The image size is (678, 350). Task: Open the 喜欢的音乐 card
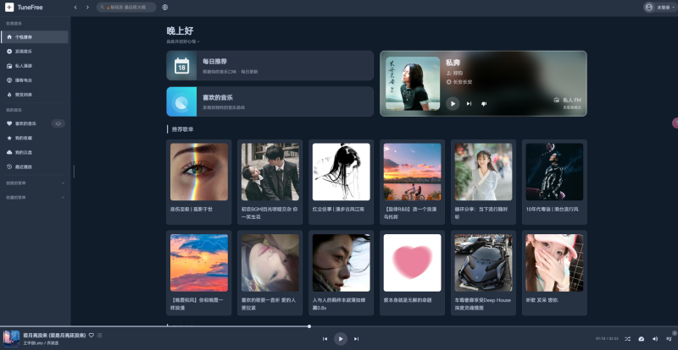click(x=270, y=101)
